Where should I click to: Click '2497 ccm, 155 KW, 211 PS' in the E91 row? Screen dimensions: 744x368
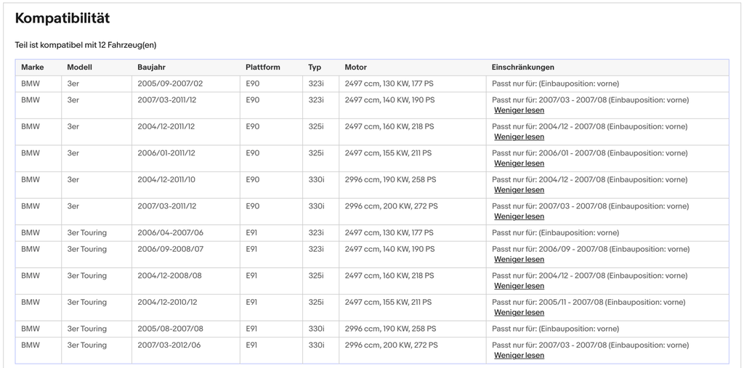[388, 302]
